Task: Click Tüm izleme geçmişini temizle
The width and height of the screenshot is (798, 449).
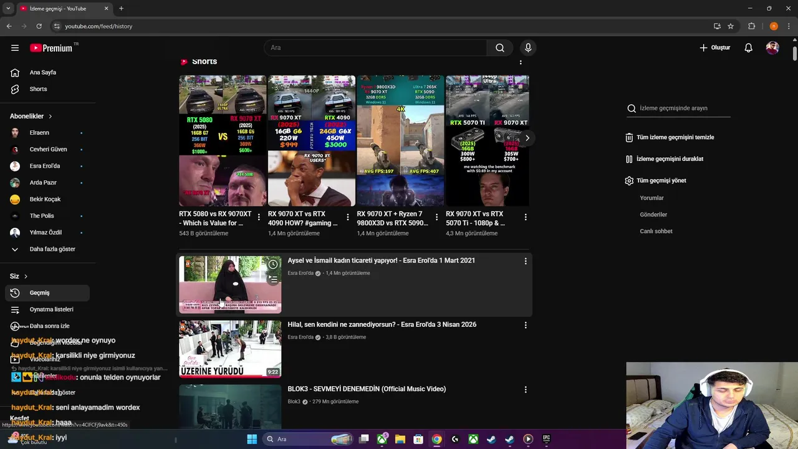Action: point(670,137)
